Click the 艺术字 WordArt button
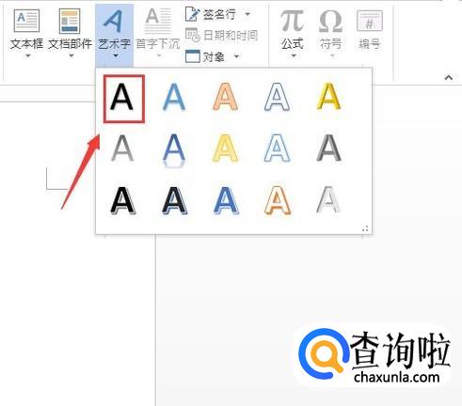The image size is (462, 406). click(114, 34)
